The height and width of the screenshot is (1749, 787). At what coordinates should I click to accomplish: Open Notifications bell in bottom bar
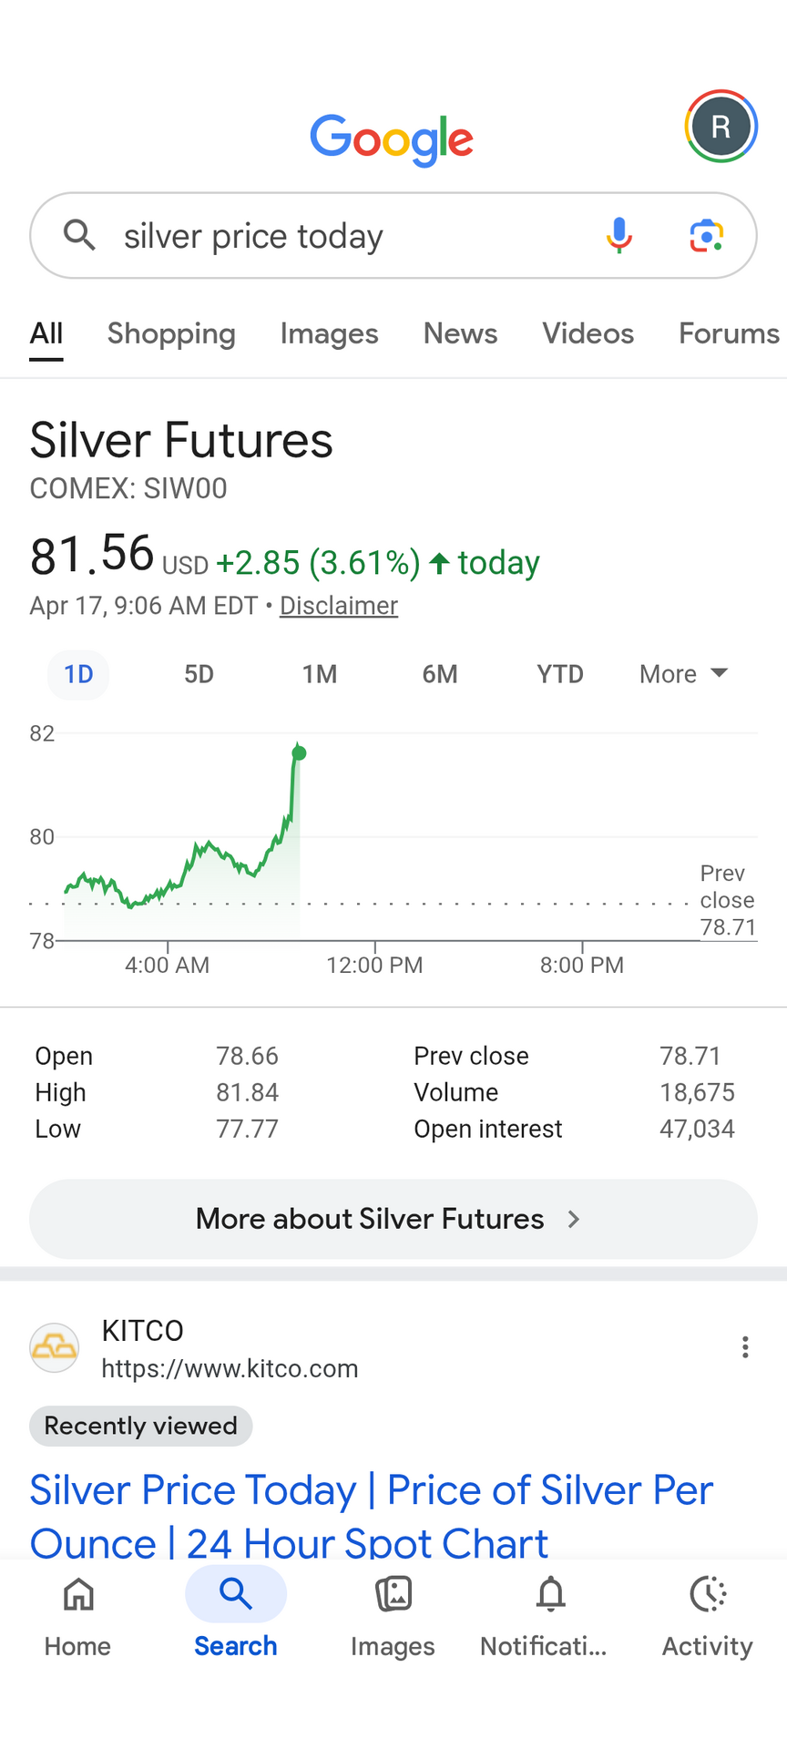point(550,1617)
